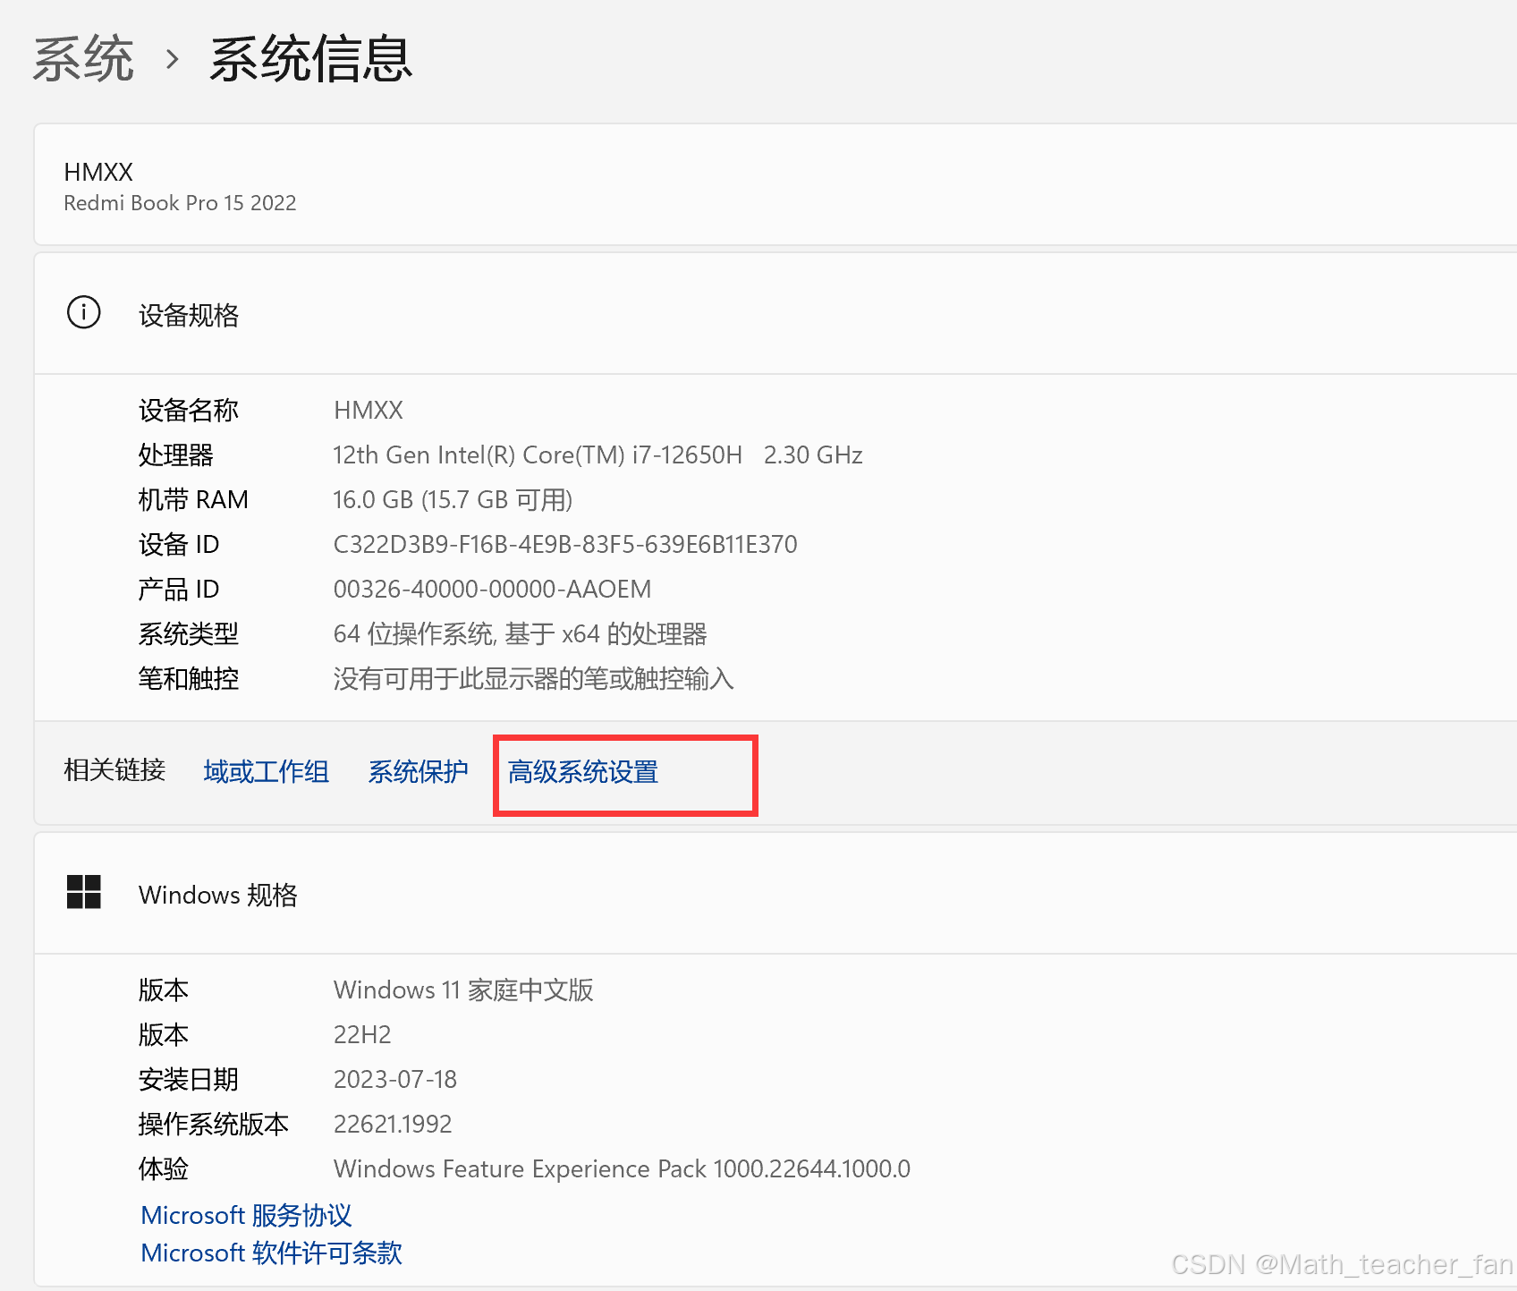Click the processor value 12th Gen Intel i7-12650H
Image resolution: width=1517 pixels, height=1291 pixels.
(x=597, y=454)
